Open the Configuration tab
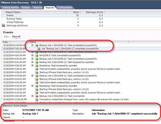 click(x=65, y=8)
